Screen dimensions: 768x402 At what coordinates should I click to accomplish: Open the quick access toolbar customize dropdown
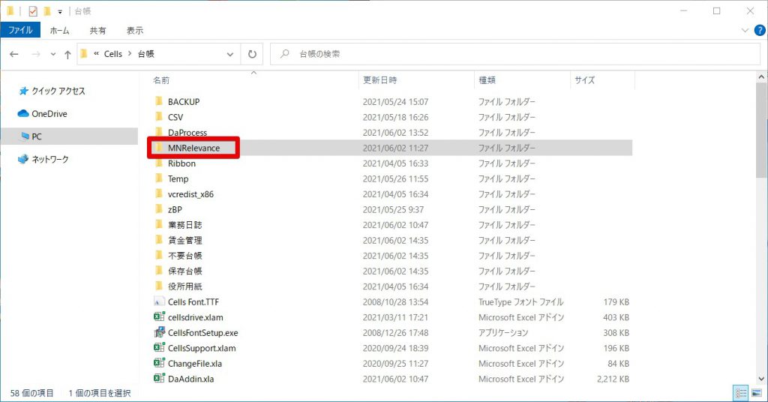tap(60, 11)
